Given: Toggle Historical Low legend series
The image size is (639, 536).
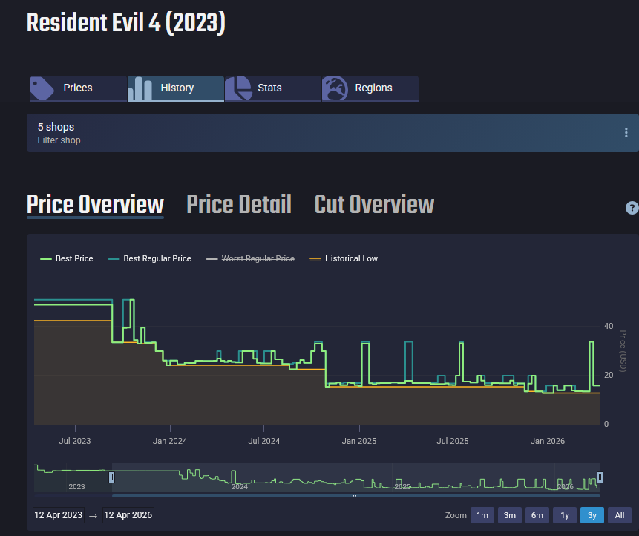Looking at the screenshot, I should pos(344,258).
